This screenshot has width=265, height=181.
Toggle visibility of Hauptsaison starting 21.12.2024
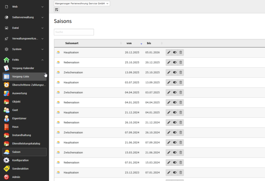(175, 112)
